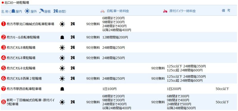Click the umbrella roof icon in legend
The image size is (238, 111).
pos(41,11)
